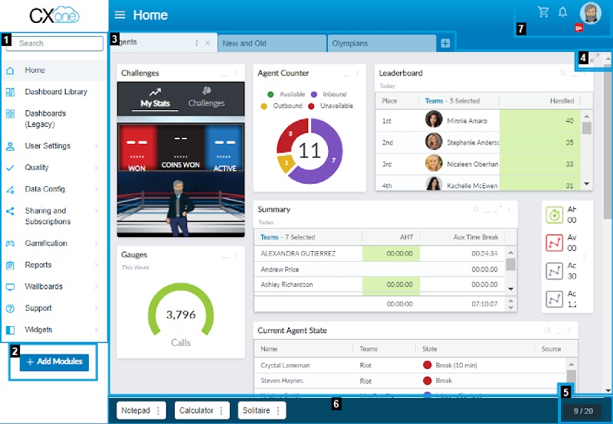Click the user avatar profile picture

click(590, 13)
